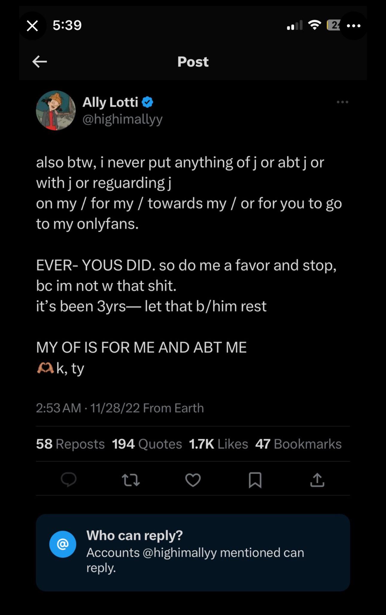Open the @highimallyy handle profile

pos(122,119)
